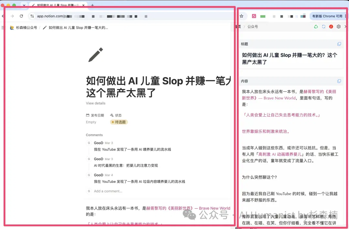Click GooD avatar on Mar 4 comment
The width and height of the screenshot is (349, 229).
[89, 175]
